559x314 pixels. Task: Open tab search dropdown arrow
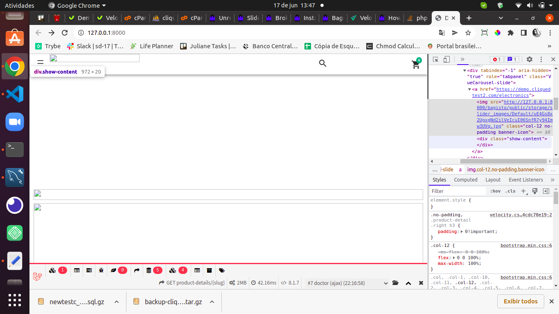click(x=501, y=18)
